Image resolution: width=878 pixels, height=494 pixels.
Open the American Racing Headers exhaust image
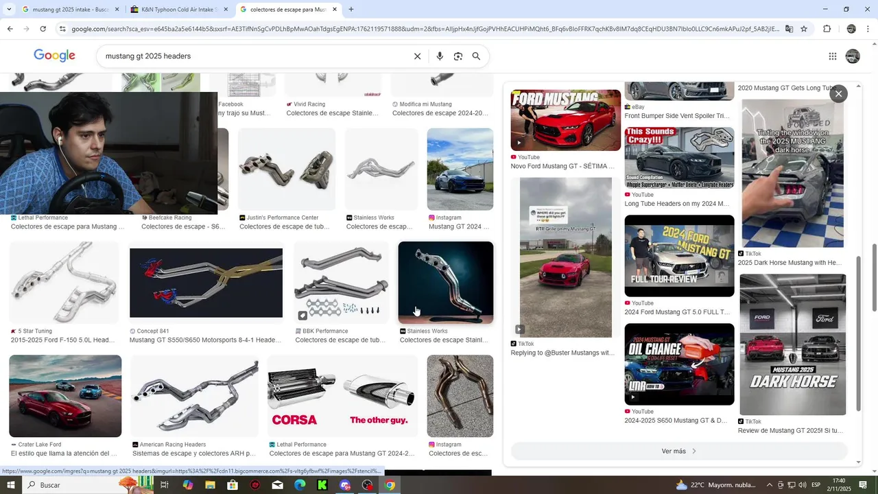[x=195, y=396]
